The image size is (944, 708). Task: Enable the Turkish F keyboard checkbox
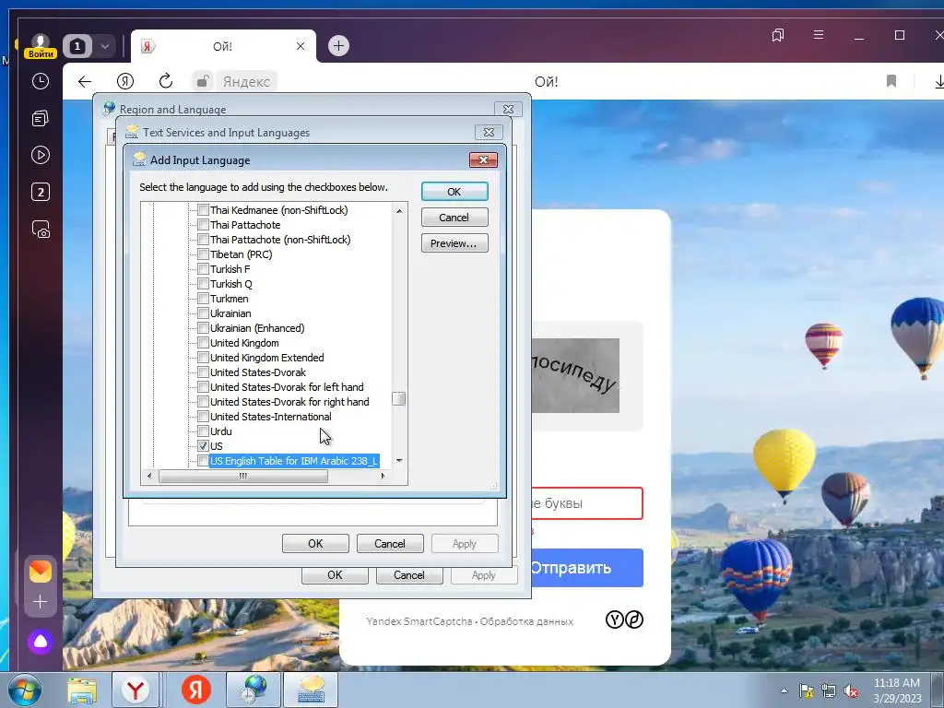coord(204,269)
